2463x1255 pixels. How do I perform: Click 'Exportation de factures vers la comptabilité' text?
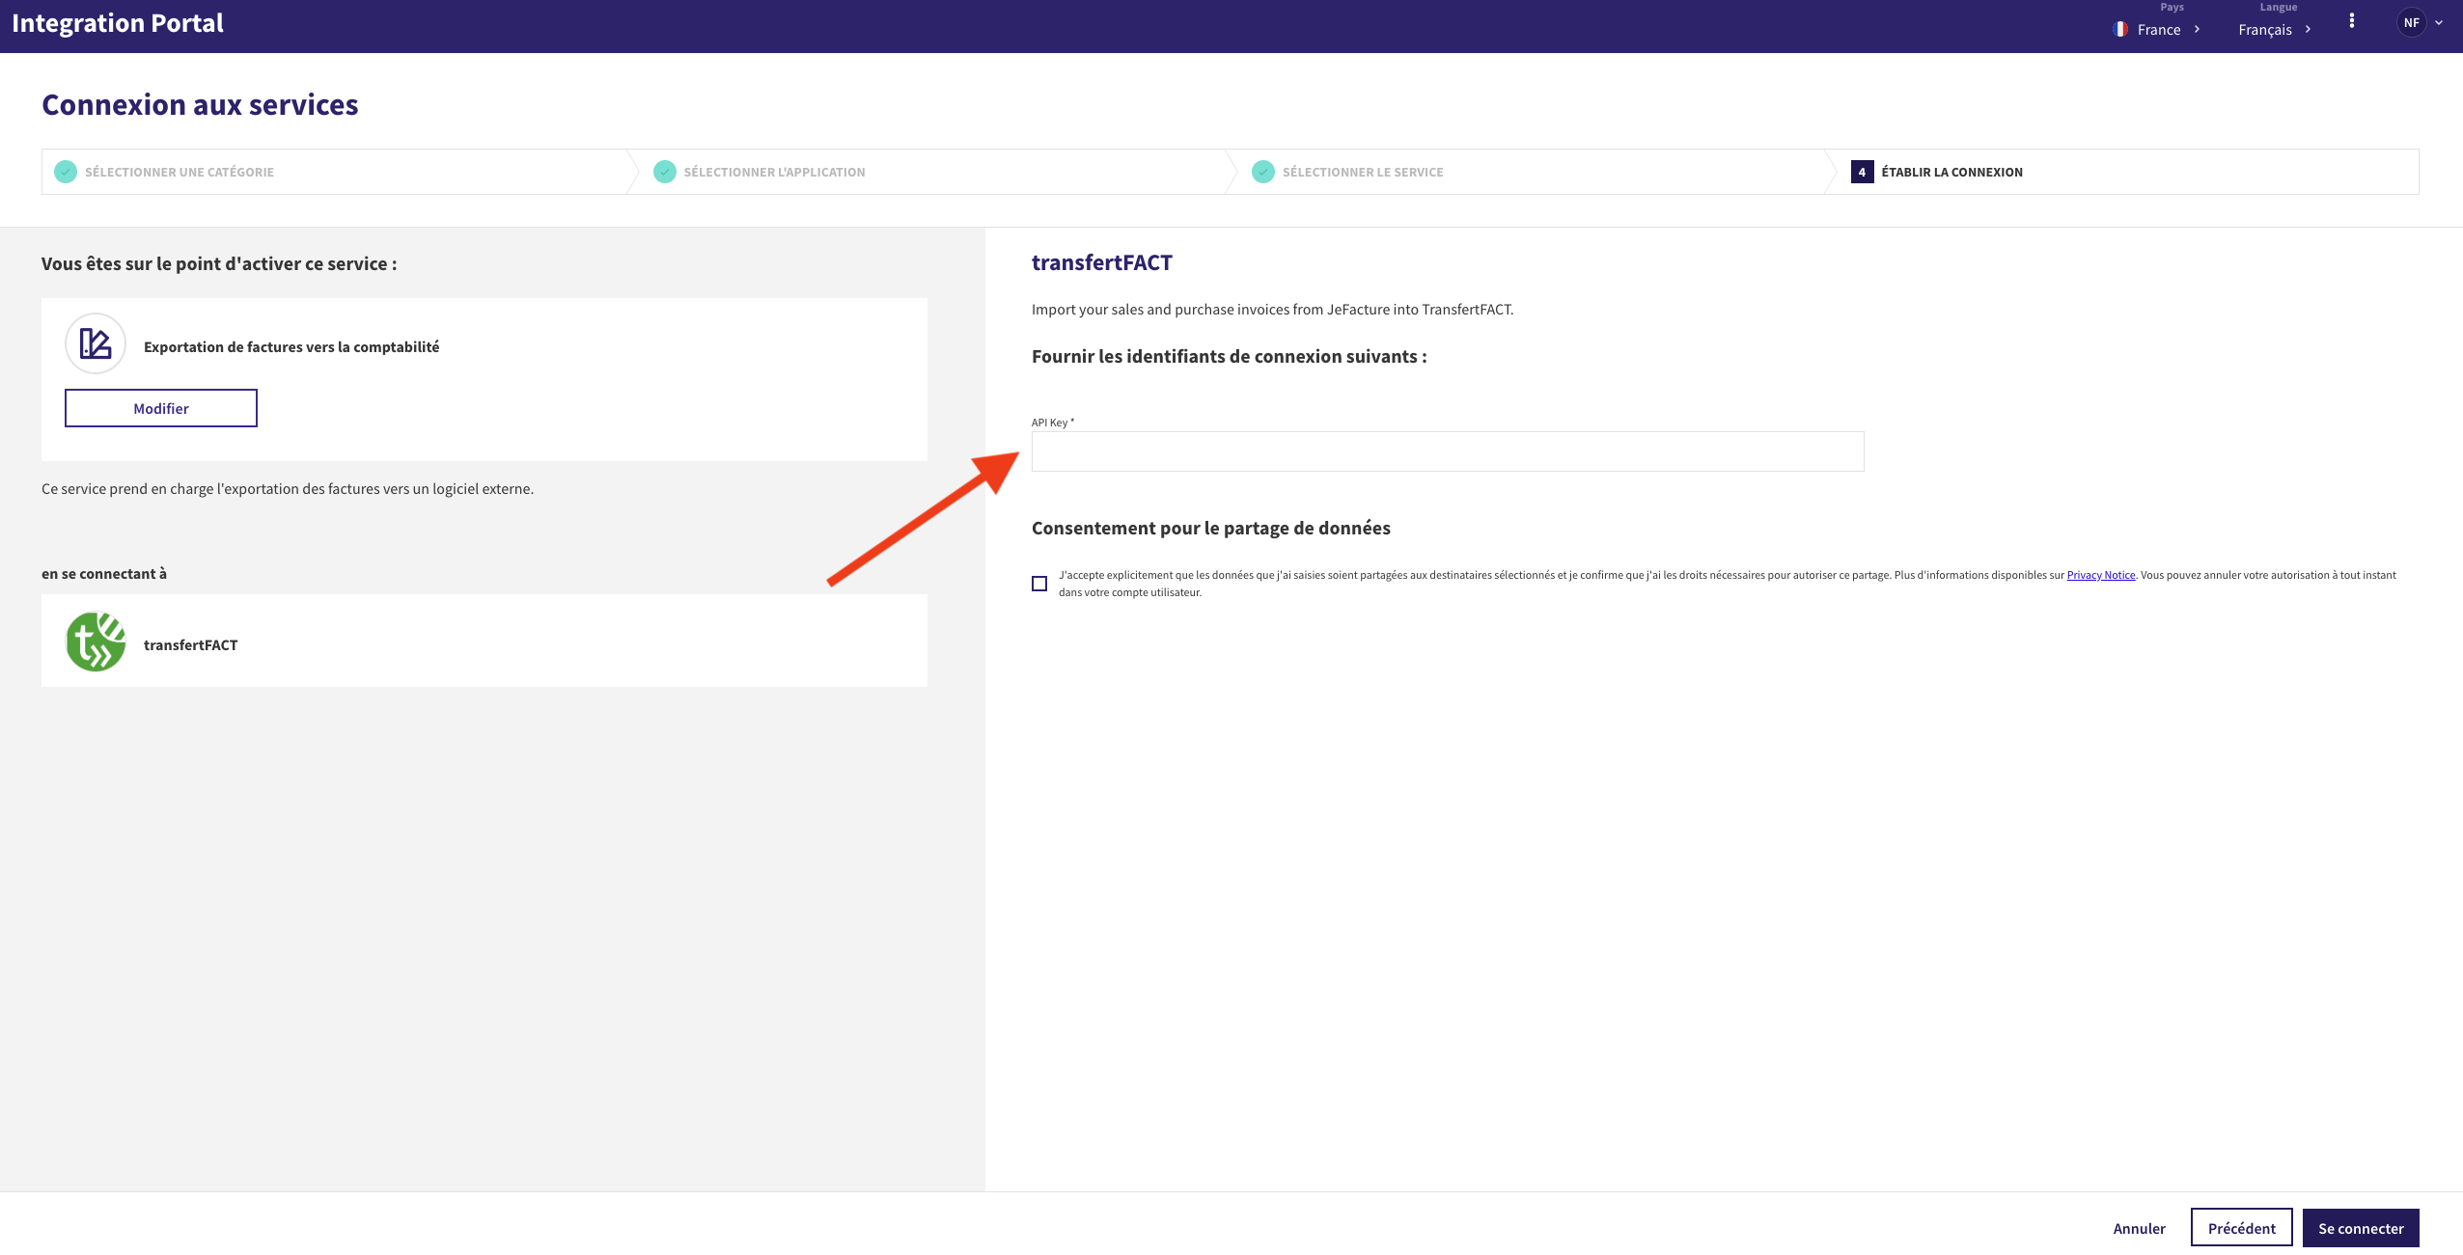(x=291, y=346)
